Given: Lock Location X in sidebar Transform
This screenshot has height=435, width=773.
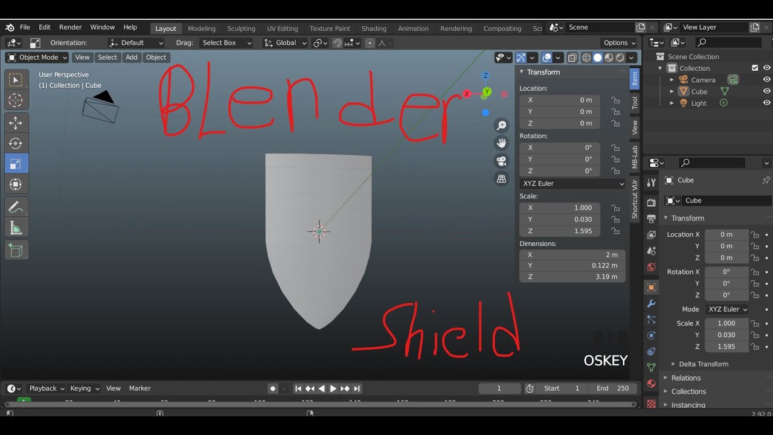Looking at the screenshot, I should point(615,100).
